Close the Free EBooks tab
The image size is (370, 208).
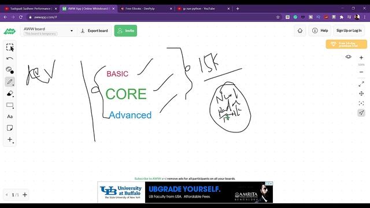(171, 9)
